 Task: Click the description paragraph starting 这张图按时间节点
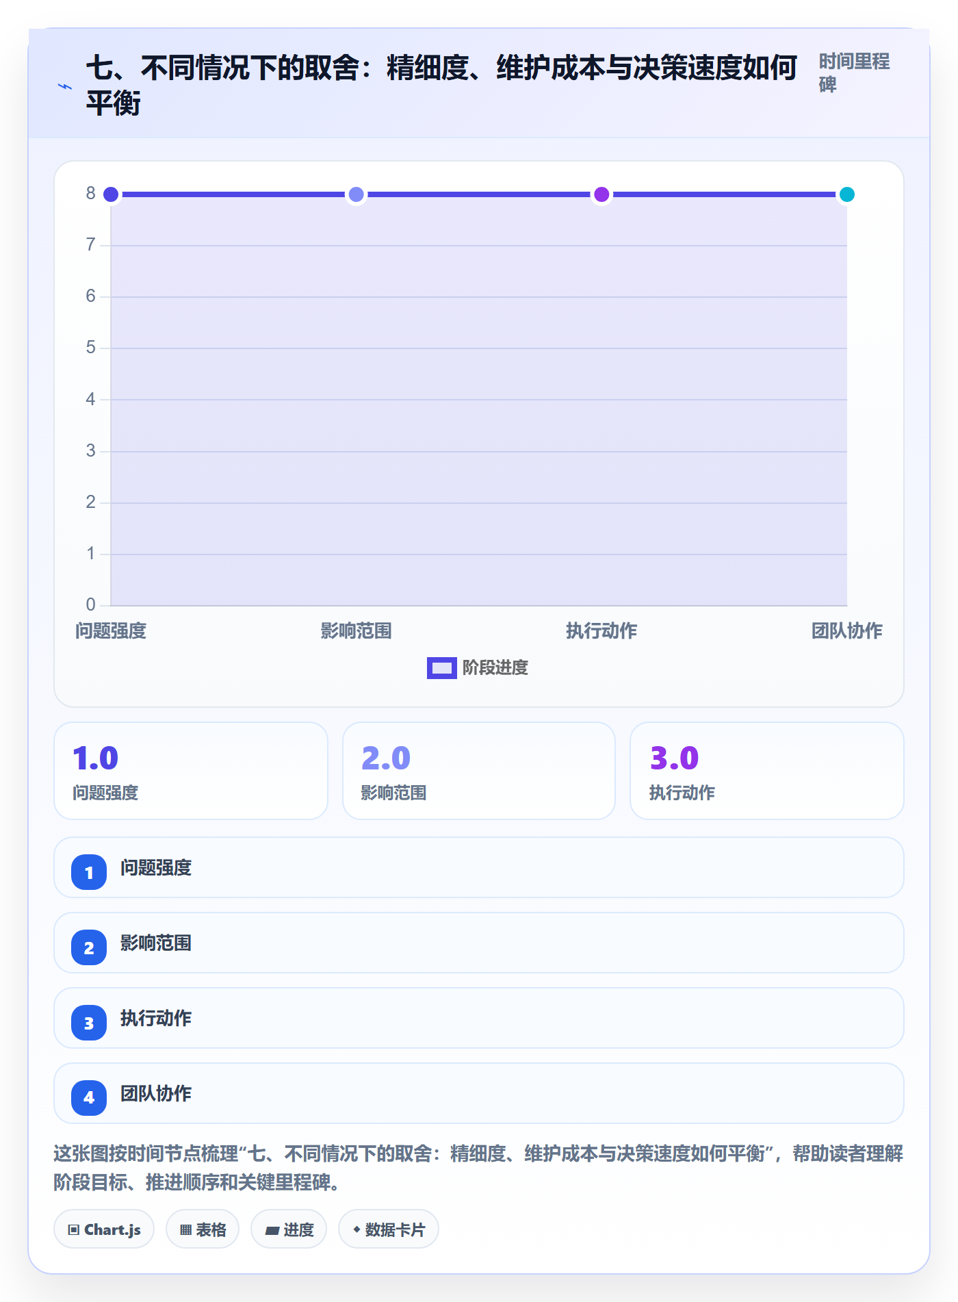coord(478,1168)
